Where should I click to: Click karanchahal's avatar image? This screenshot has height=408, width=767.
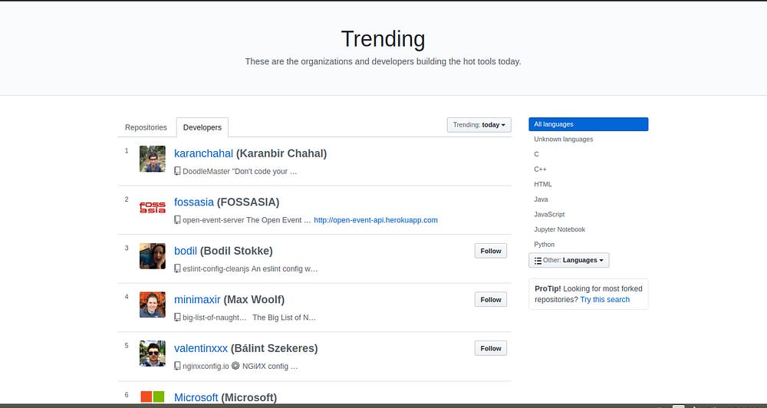153,159
